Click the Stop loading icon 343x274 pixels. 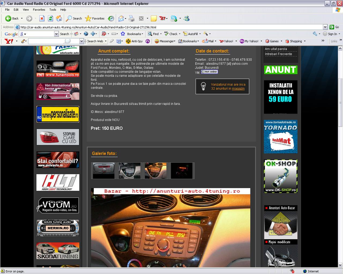point(42,18)
